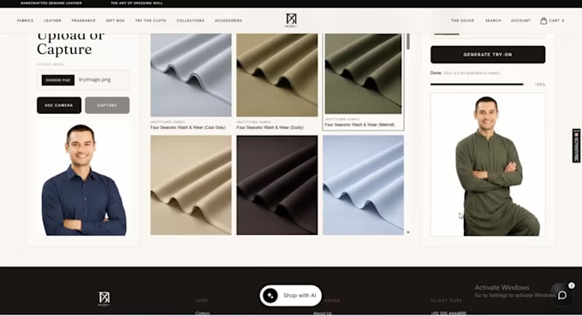Open the Gift Box menu
The image size is (582, 316).
116,20
